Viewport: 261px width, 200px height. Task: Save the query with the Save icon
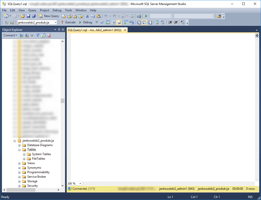[x=29, y=16]
